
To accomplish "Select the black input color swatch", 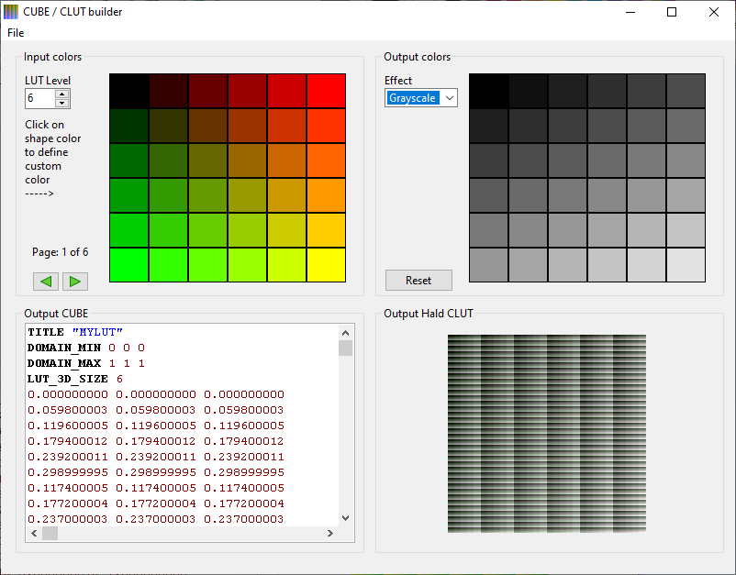I will [129, 91].
